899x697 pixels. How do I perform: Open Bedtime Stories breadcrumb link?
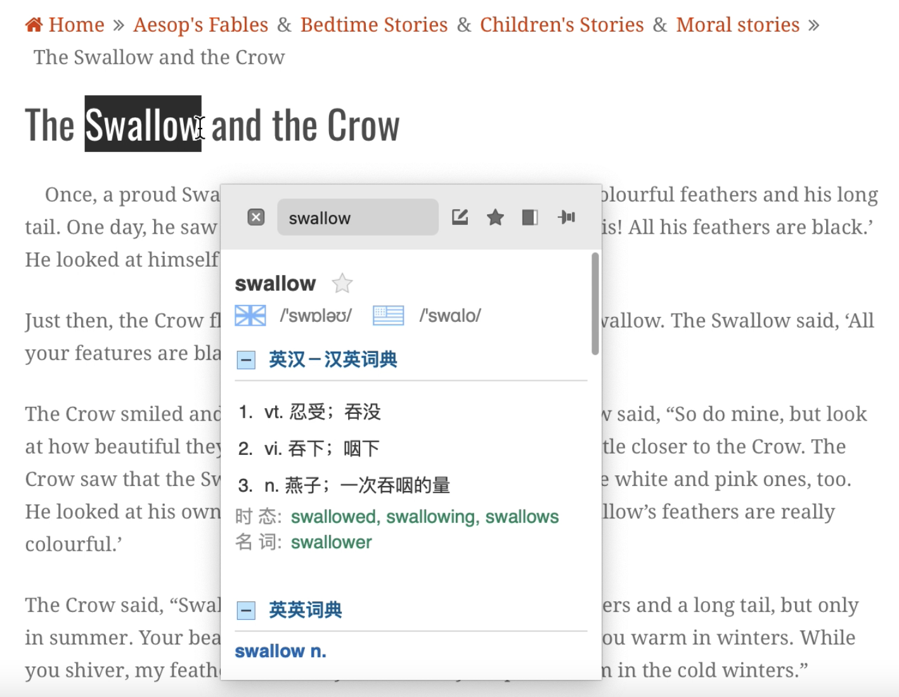[374, 25]
